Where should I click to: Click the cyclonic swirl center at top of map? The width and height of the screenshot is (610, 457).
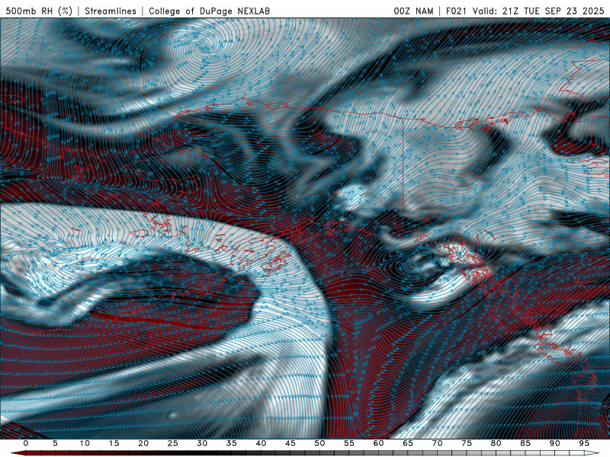click(205, 50)
